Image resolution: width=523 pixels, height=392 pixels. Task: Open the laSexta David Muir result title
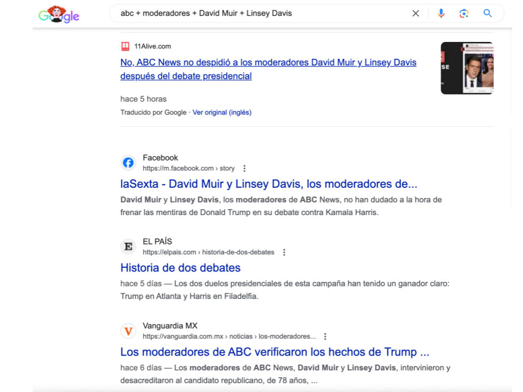tap(269, 183)
